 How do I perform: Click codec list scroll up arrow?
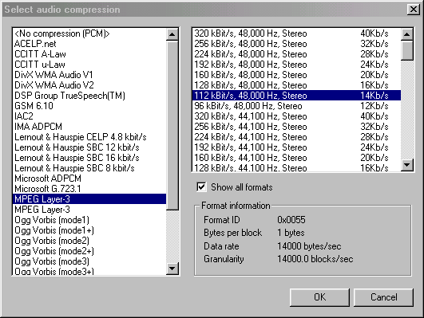tap(172, 34)
